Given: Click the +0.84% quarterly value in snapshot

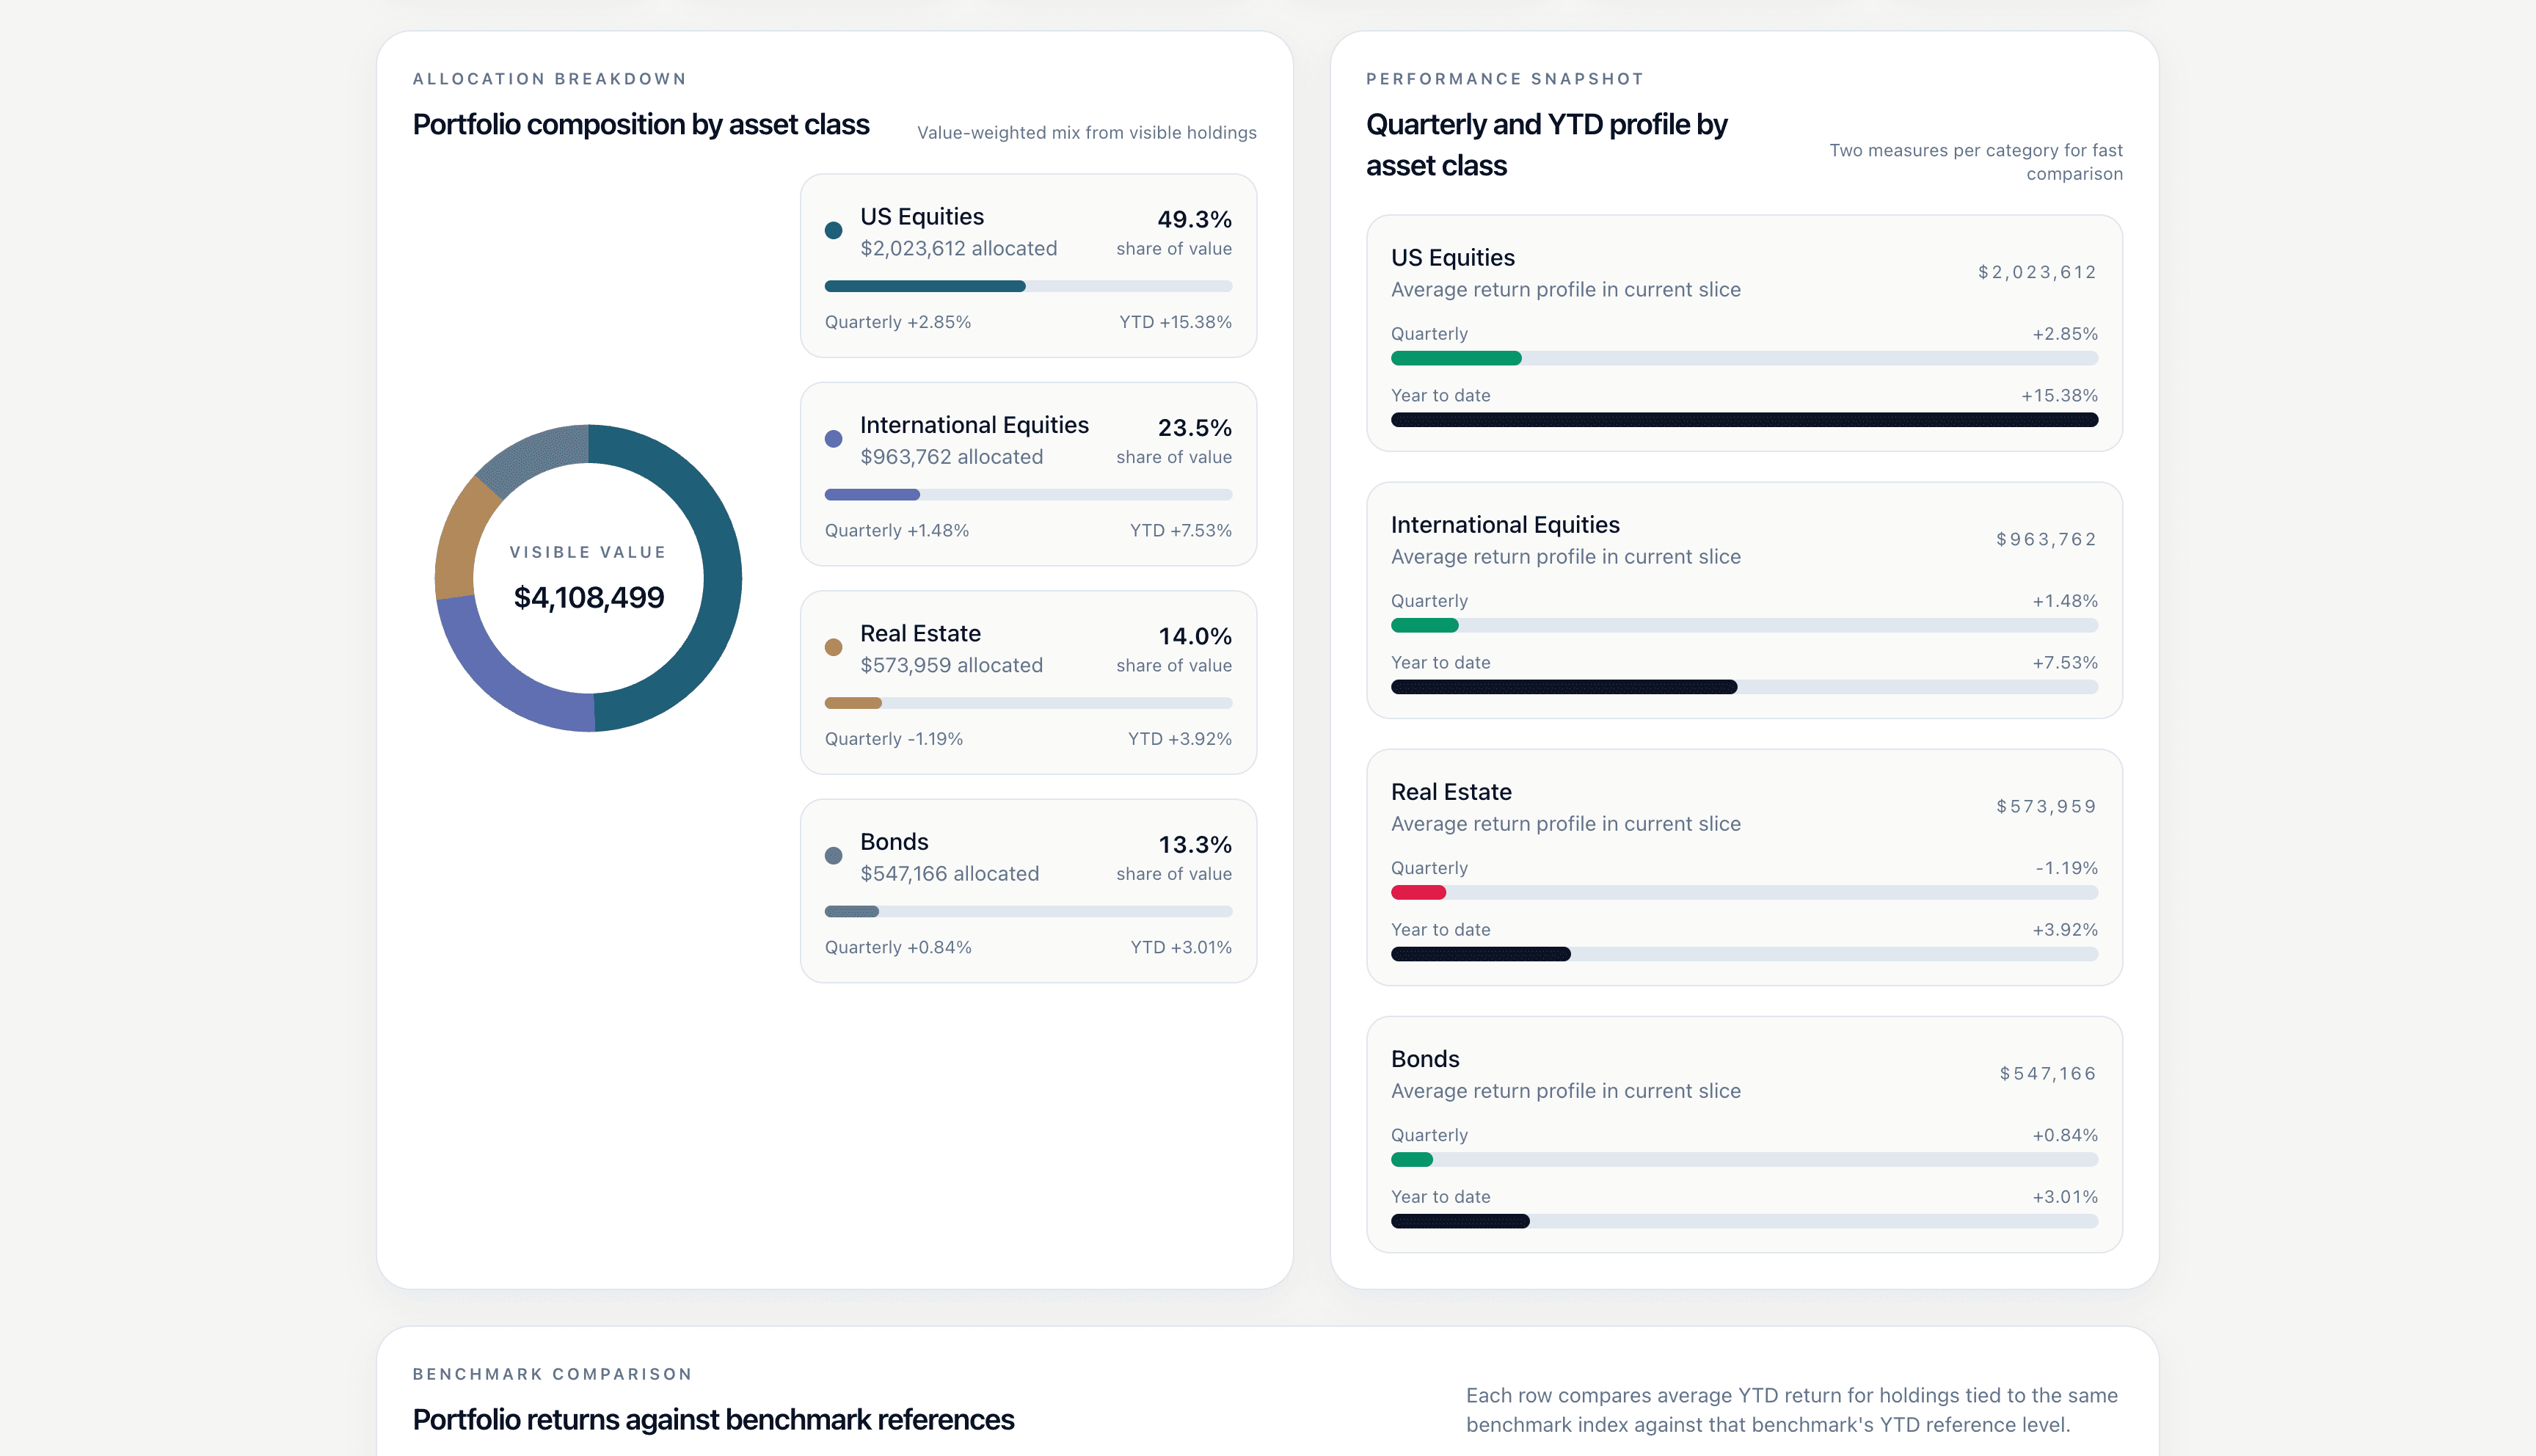Looking at the screenshot, I should click(x=2064, y=1135).
